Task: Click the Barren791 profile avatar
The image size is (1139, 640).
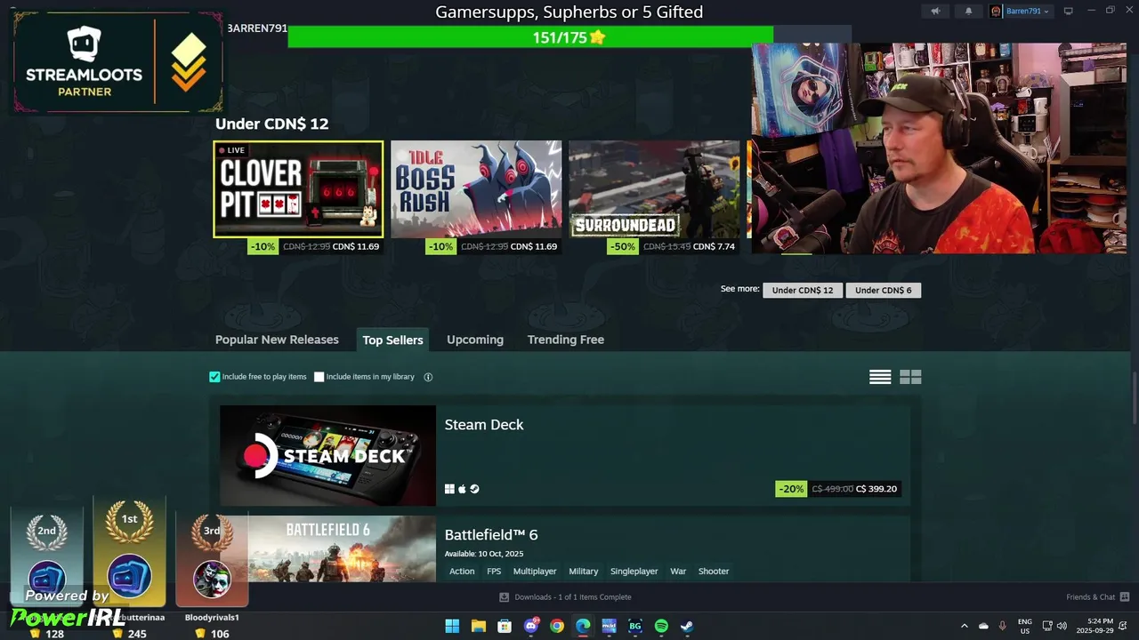Action: (x=997, y=12)
